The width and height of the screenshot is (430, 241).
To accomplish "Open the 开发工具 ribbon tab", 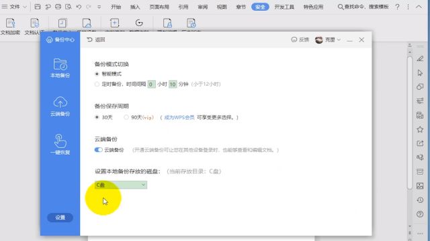I will click(284, 7).
